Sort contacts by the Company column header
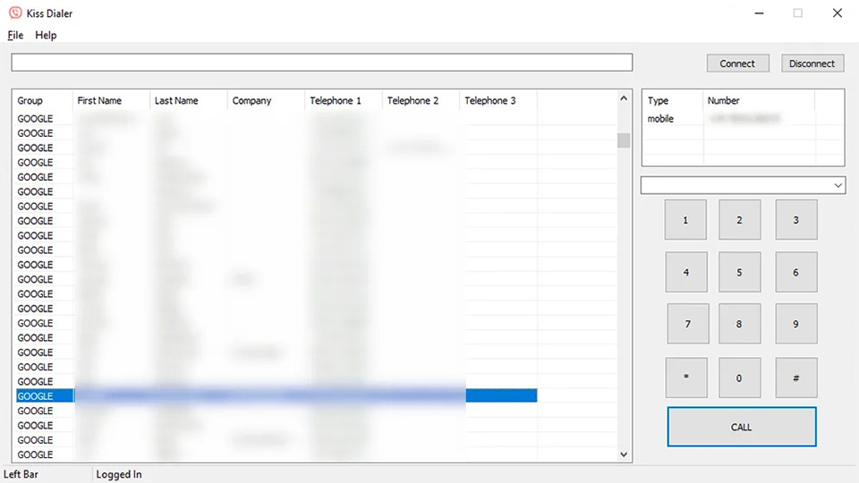Viewport: 859px width, 483px height. click(x=266, y=101)
